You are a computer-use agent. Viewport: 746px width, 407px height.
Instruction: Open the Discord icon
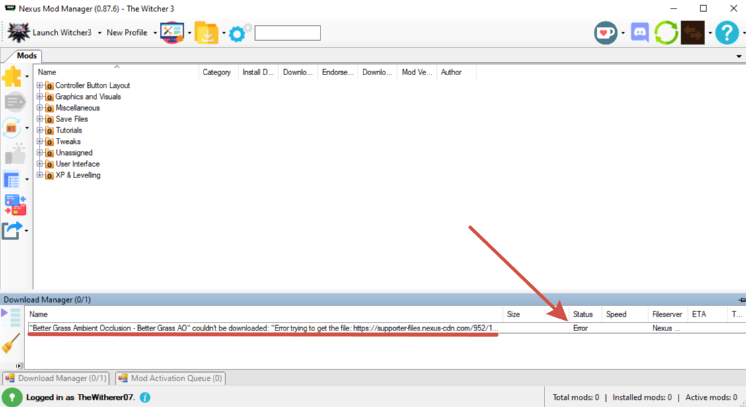pos(640,33)
